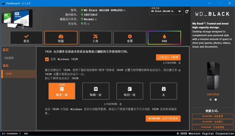235x136 pixels.
Task: Open the 性能 performance tab
Action: coord(61,38)
